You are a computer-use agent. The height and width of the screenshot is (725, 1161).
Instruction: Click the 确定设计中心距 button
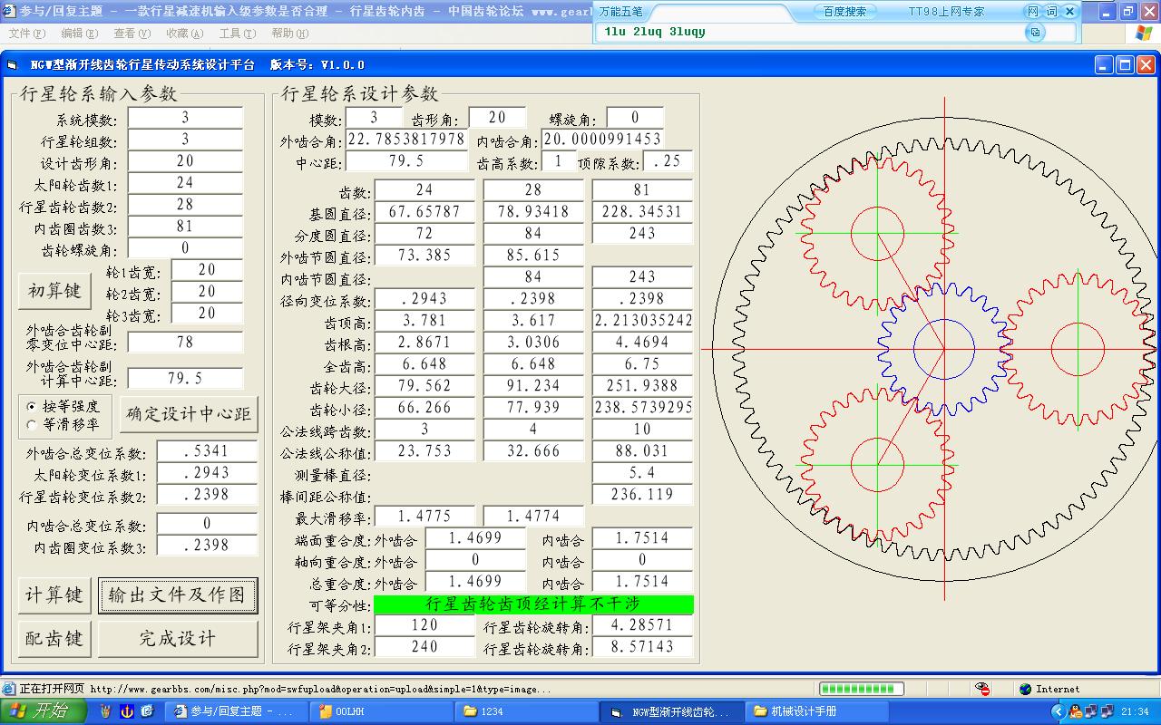click(x=189, y=414)
